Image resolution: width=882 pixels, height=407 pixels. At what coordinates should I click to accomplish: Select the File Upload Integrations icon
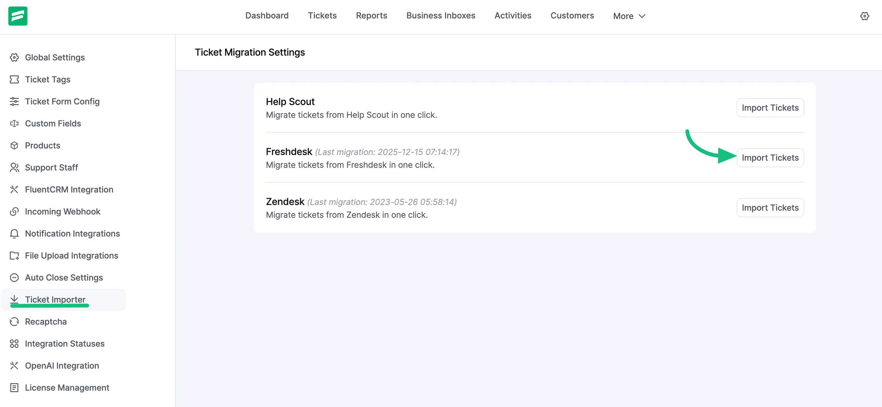[14, 256]
